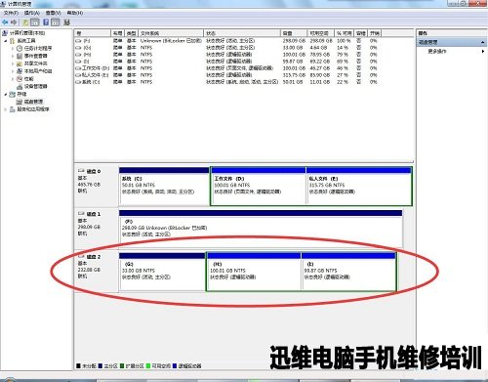488x382 pixels.
Task: Click drive icon of 工作文件 (D:) row
Action: [78, 68]
